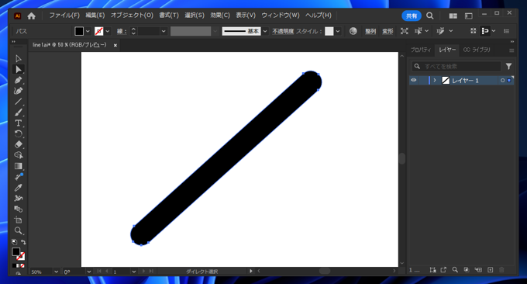Create new layer in Layers panel
This screenshot has height=284, width=527.
[491, 269]
